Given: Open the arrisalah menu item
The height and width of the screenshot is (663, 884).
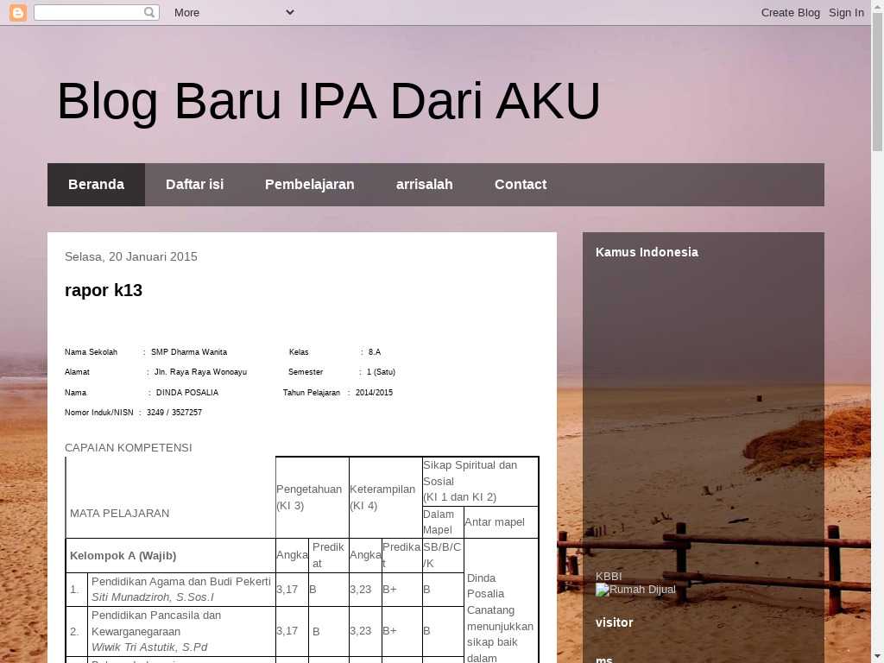Looking at the screenshot, I should pyautogui.click(x=424, y=185).
